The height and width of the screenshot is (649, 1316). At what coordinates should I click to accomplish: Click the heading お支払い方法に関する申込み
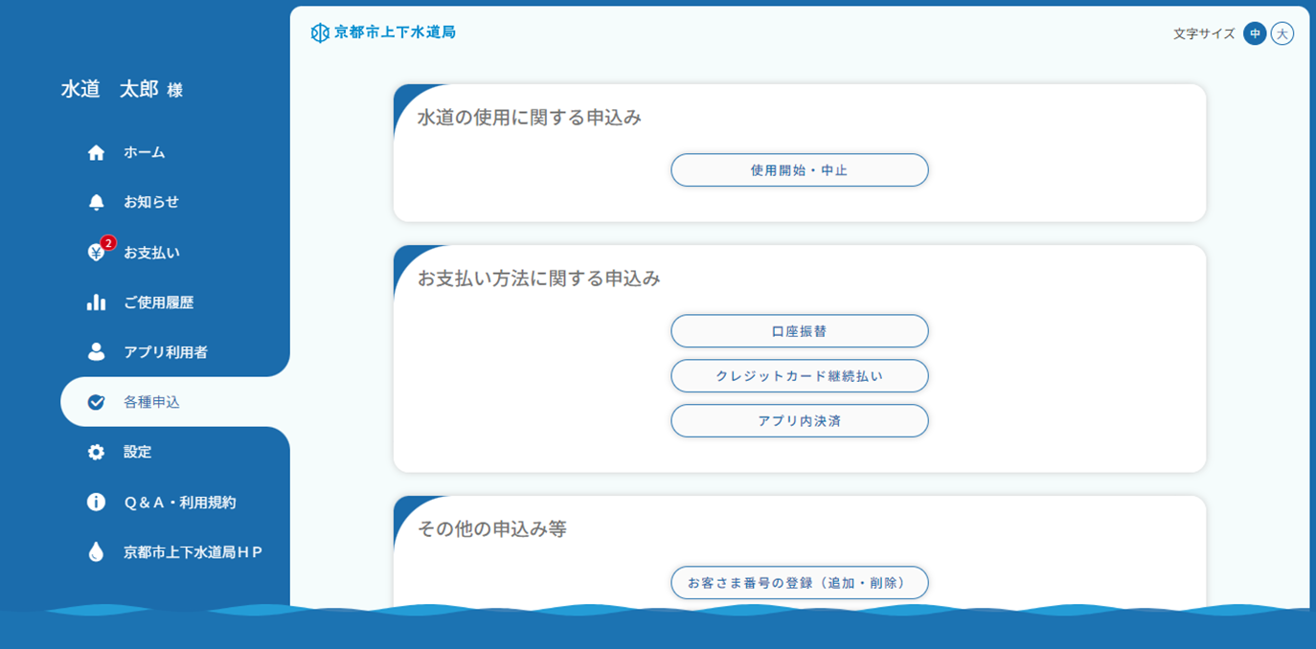point(539,279)
